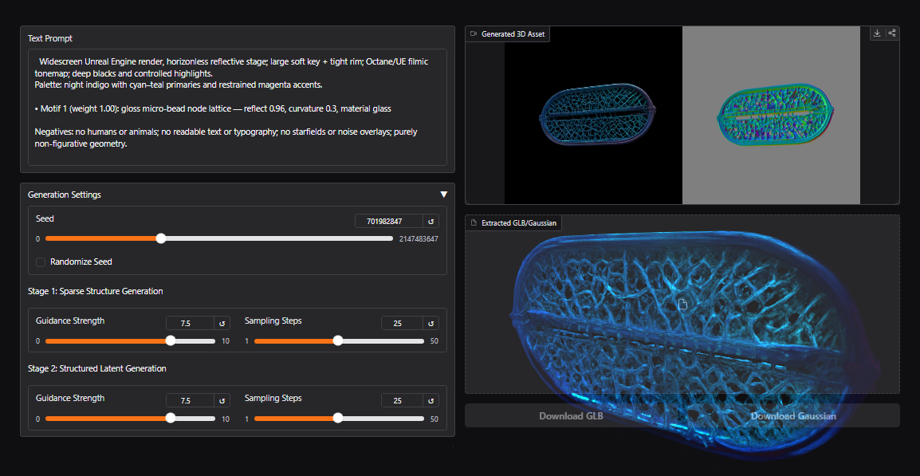The height and width of the screenshot is (476, 920).
Task: Click the generated 3D asset video preview
Action: pos(682,115)
